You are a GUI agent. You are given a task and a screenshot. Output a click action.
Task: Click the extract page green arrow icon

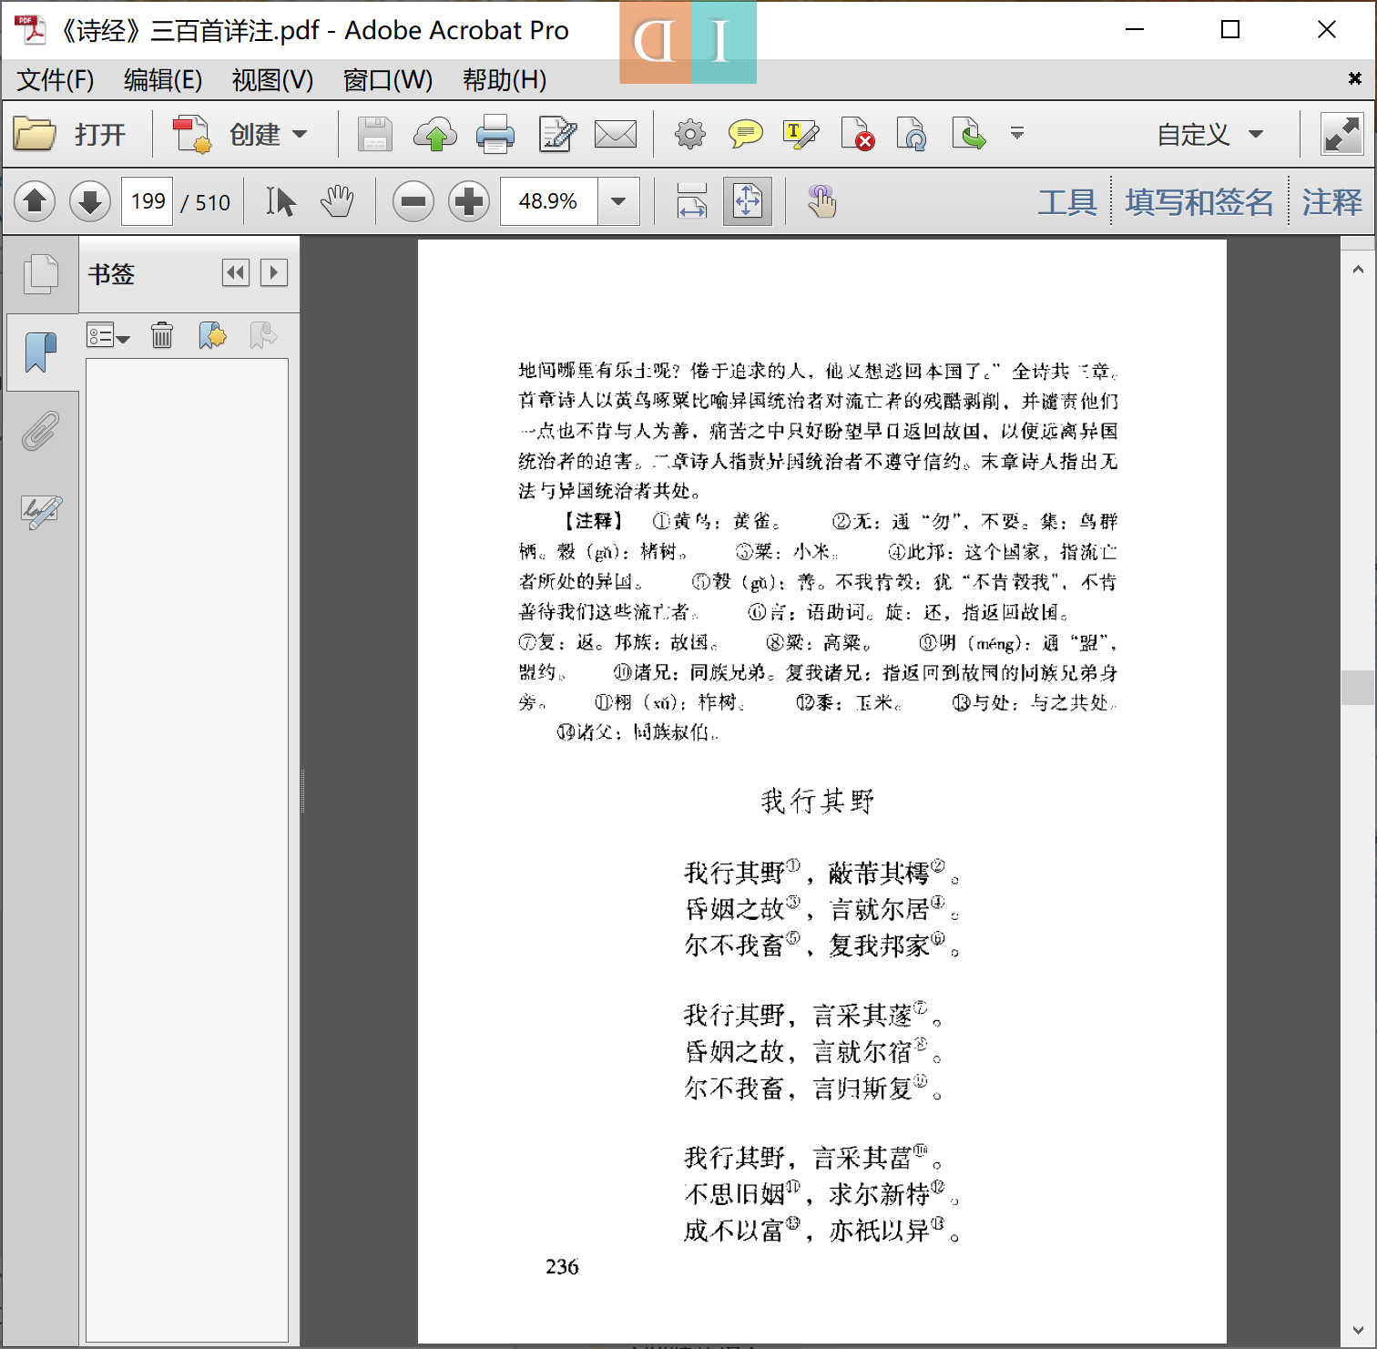point(968,135)
